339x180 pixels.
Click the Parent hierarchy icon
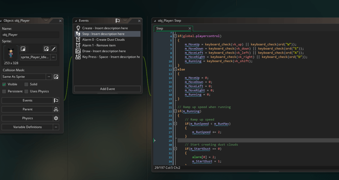56,109
